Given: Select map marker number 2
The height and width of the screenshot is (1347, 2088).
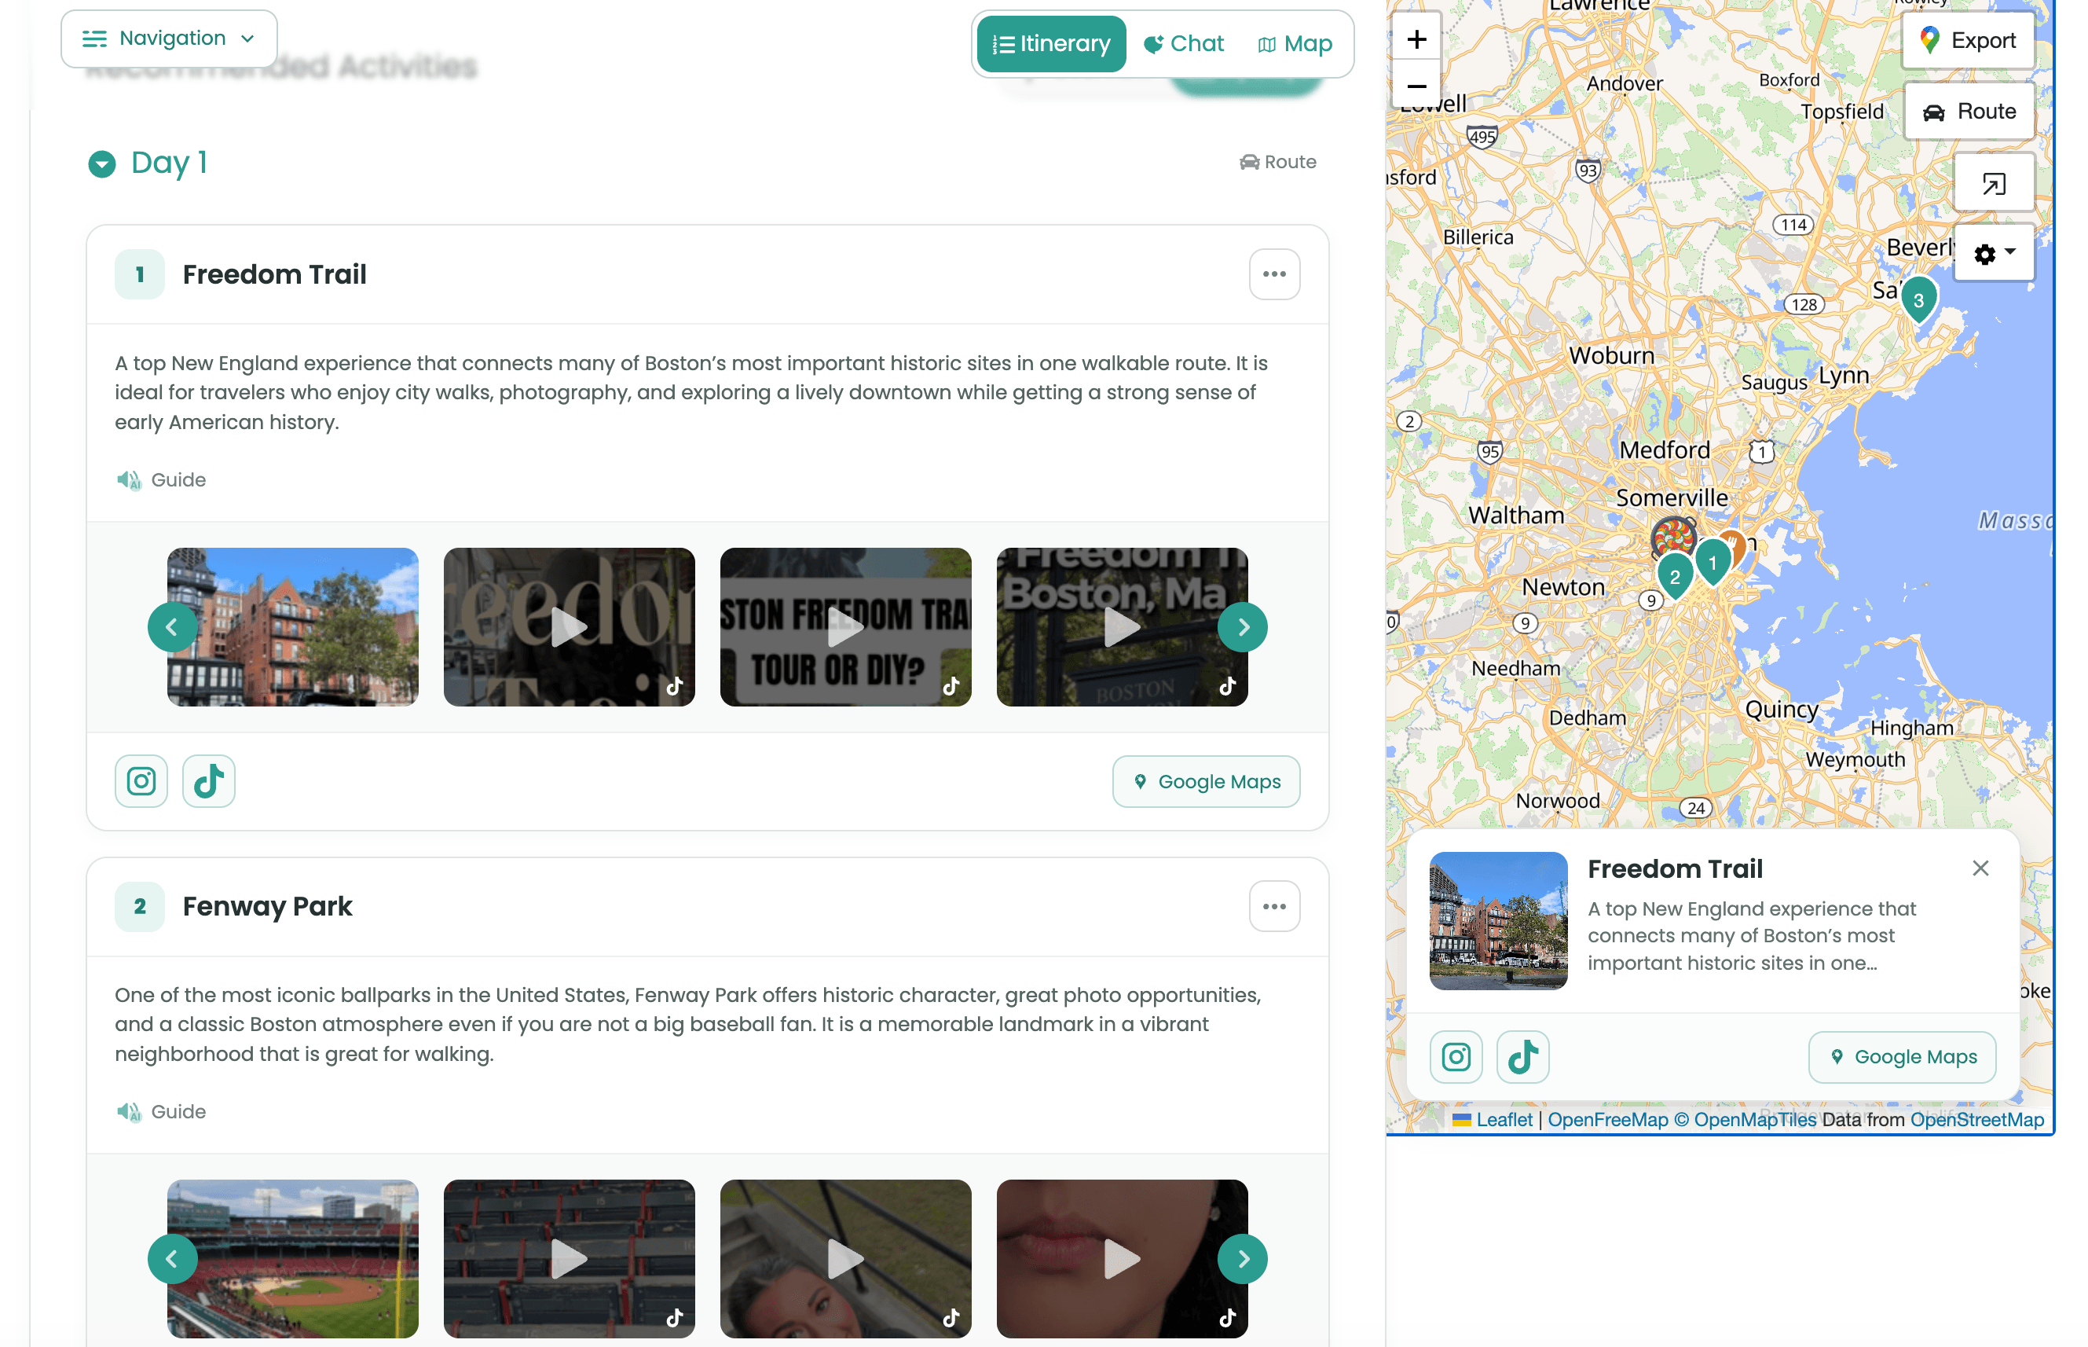Looking at the screenshot, I should point(1675,576).
